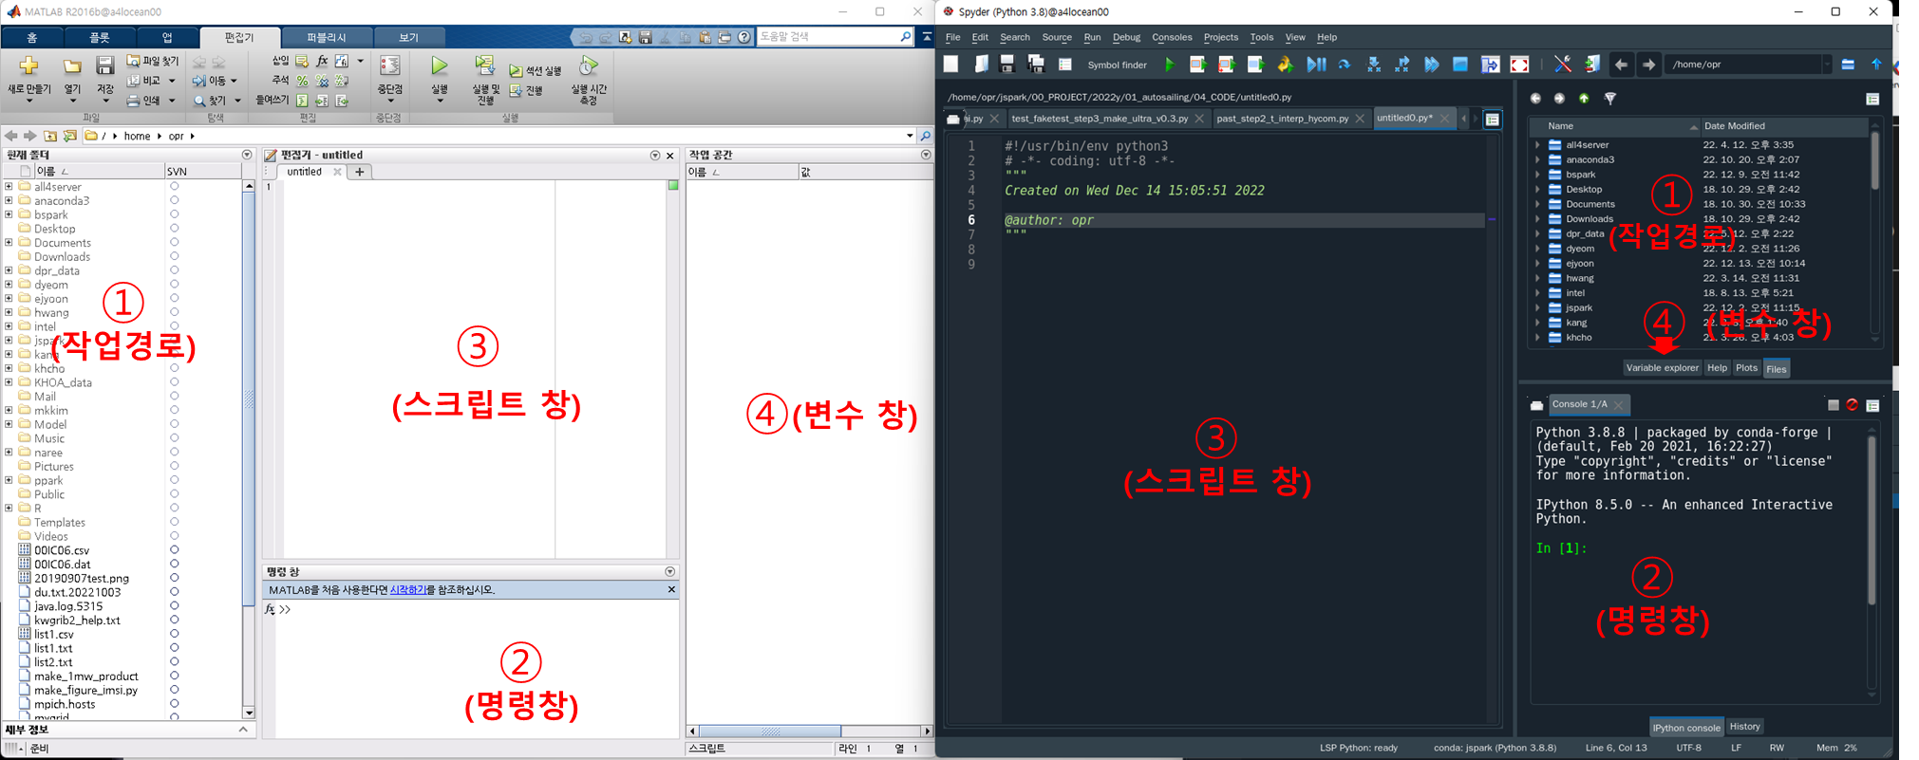The width and height of the screenshot is (1919, 760).
Task: Open MATLAB 보기 ribbon tab
Action: pyautogui.click(x=408, y=38)
